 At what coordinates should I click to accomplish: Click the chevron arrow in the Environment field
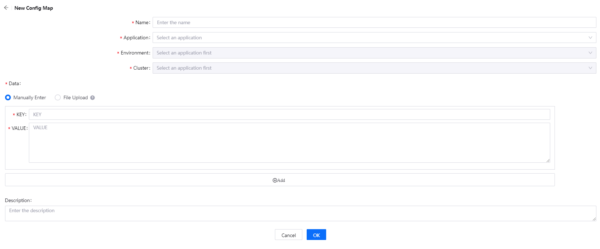(x=590, y=53)
